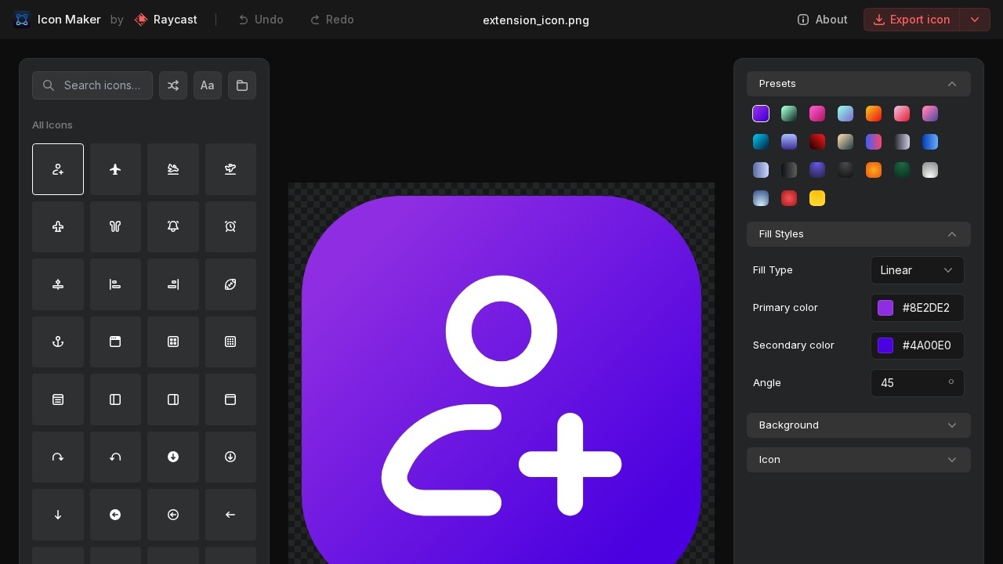Pick the counter-clockwise arrow icon
This screenshot has width=1003, height=564.
pyautogui.click(x=115, y=457)
